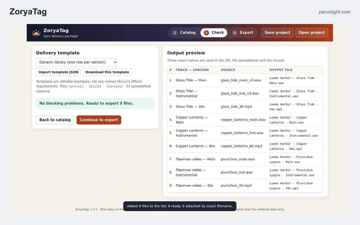Viewport: 360px width, 225px height.
Task: Click output 'Pivnichne syayvo - 30s.mp3'
Action: pos(291,186)
